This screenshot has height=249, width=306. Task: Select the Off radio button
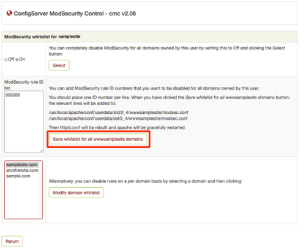coord(6,59)
